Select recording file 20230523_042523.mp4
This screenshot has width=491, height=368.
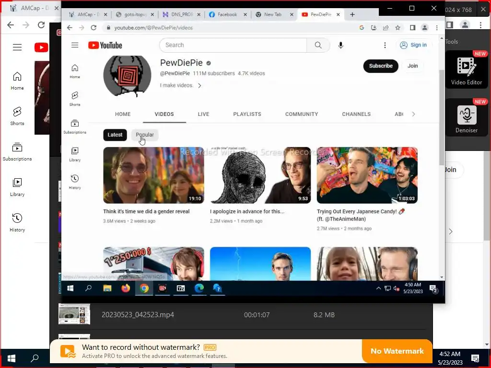coord(242,315)
